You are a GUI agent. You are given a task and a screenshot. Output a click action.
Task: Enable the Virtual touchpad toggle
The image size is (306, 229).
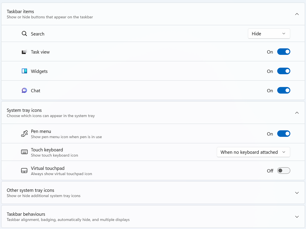point(284,171)
